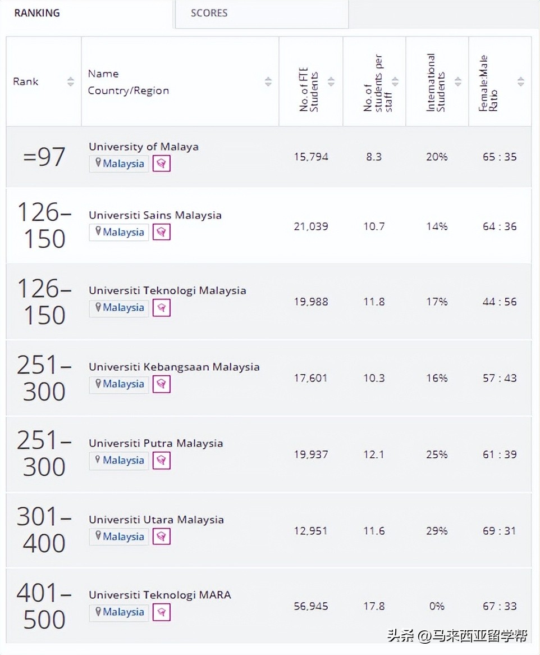540x655 pixels.
Task: Open the Universiti Utara Malaysia link
Action: coord(156,520)
